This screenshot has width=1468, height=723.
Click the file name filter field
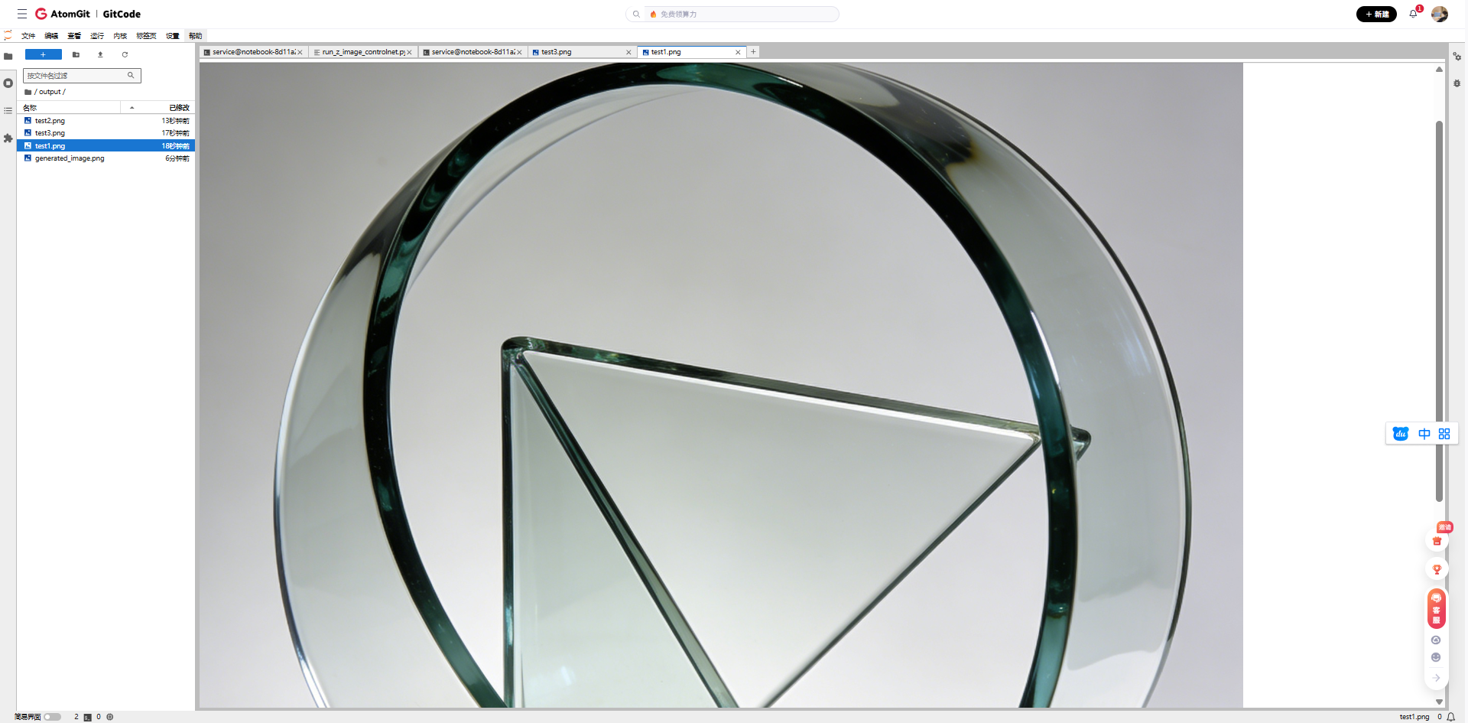(82, 76)
